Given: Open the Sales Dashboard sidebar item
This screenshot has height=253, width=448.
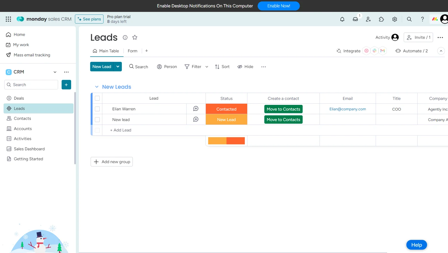Looking at the screenshot, I should 29,149.
